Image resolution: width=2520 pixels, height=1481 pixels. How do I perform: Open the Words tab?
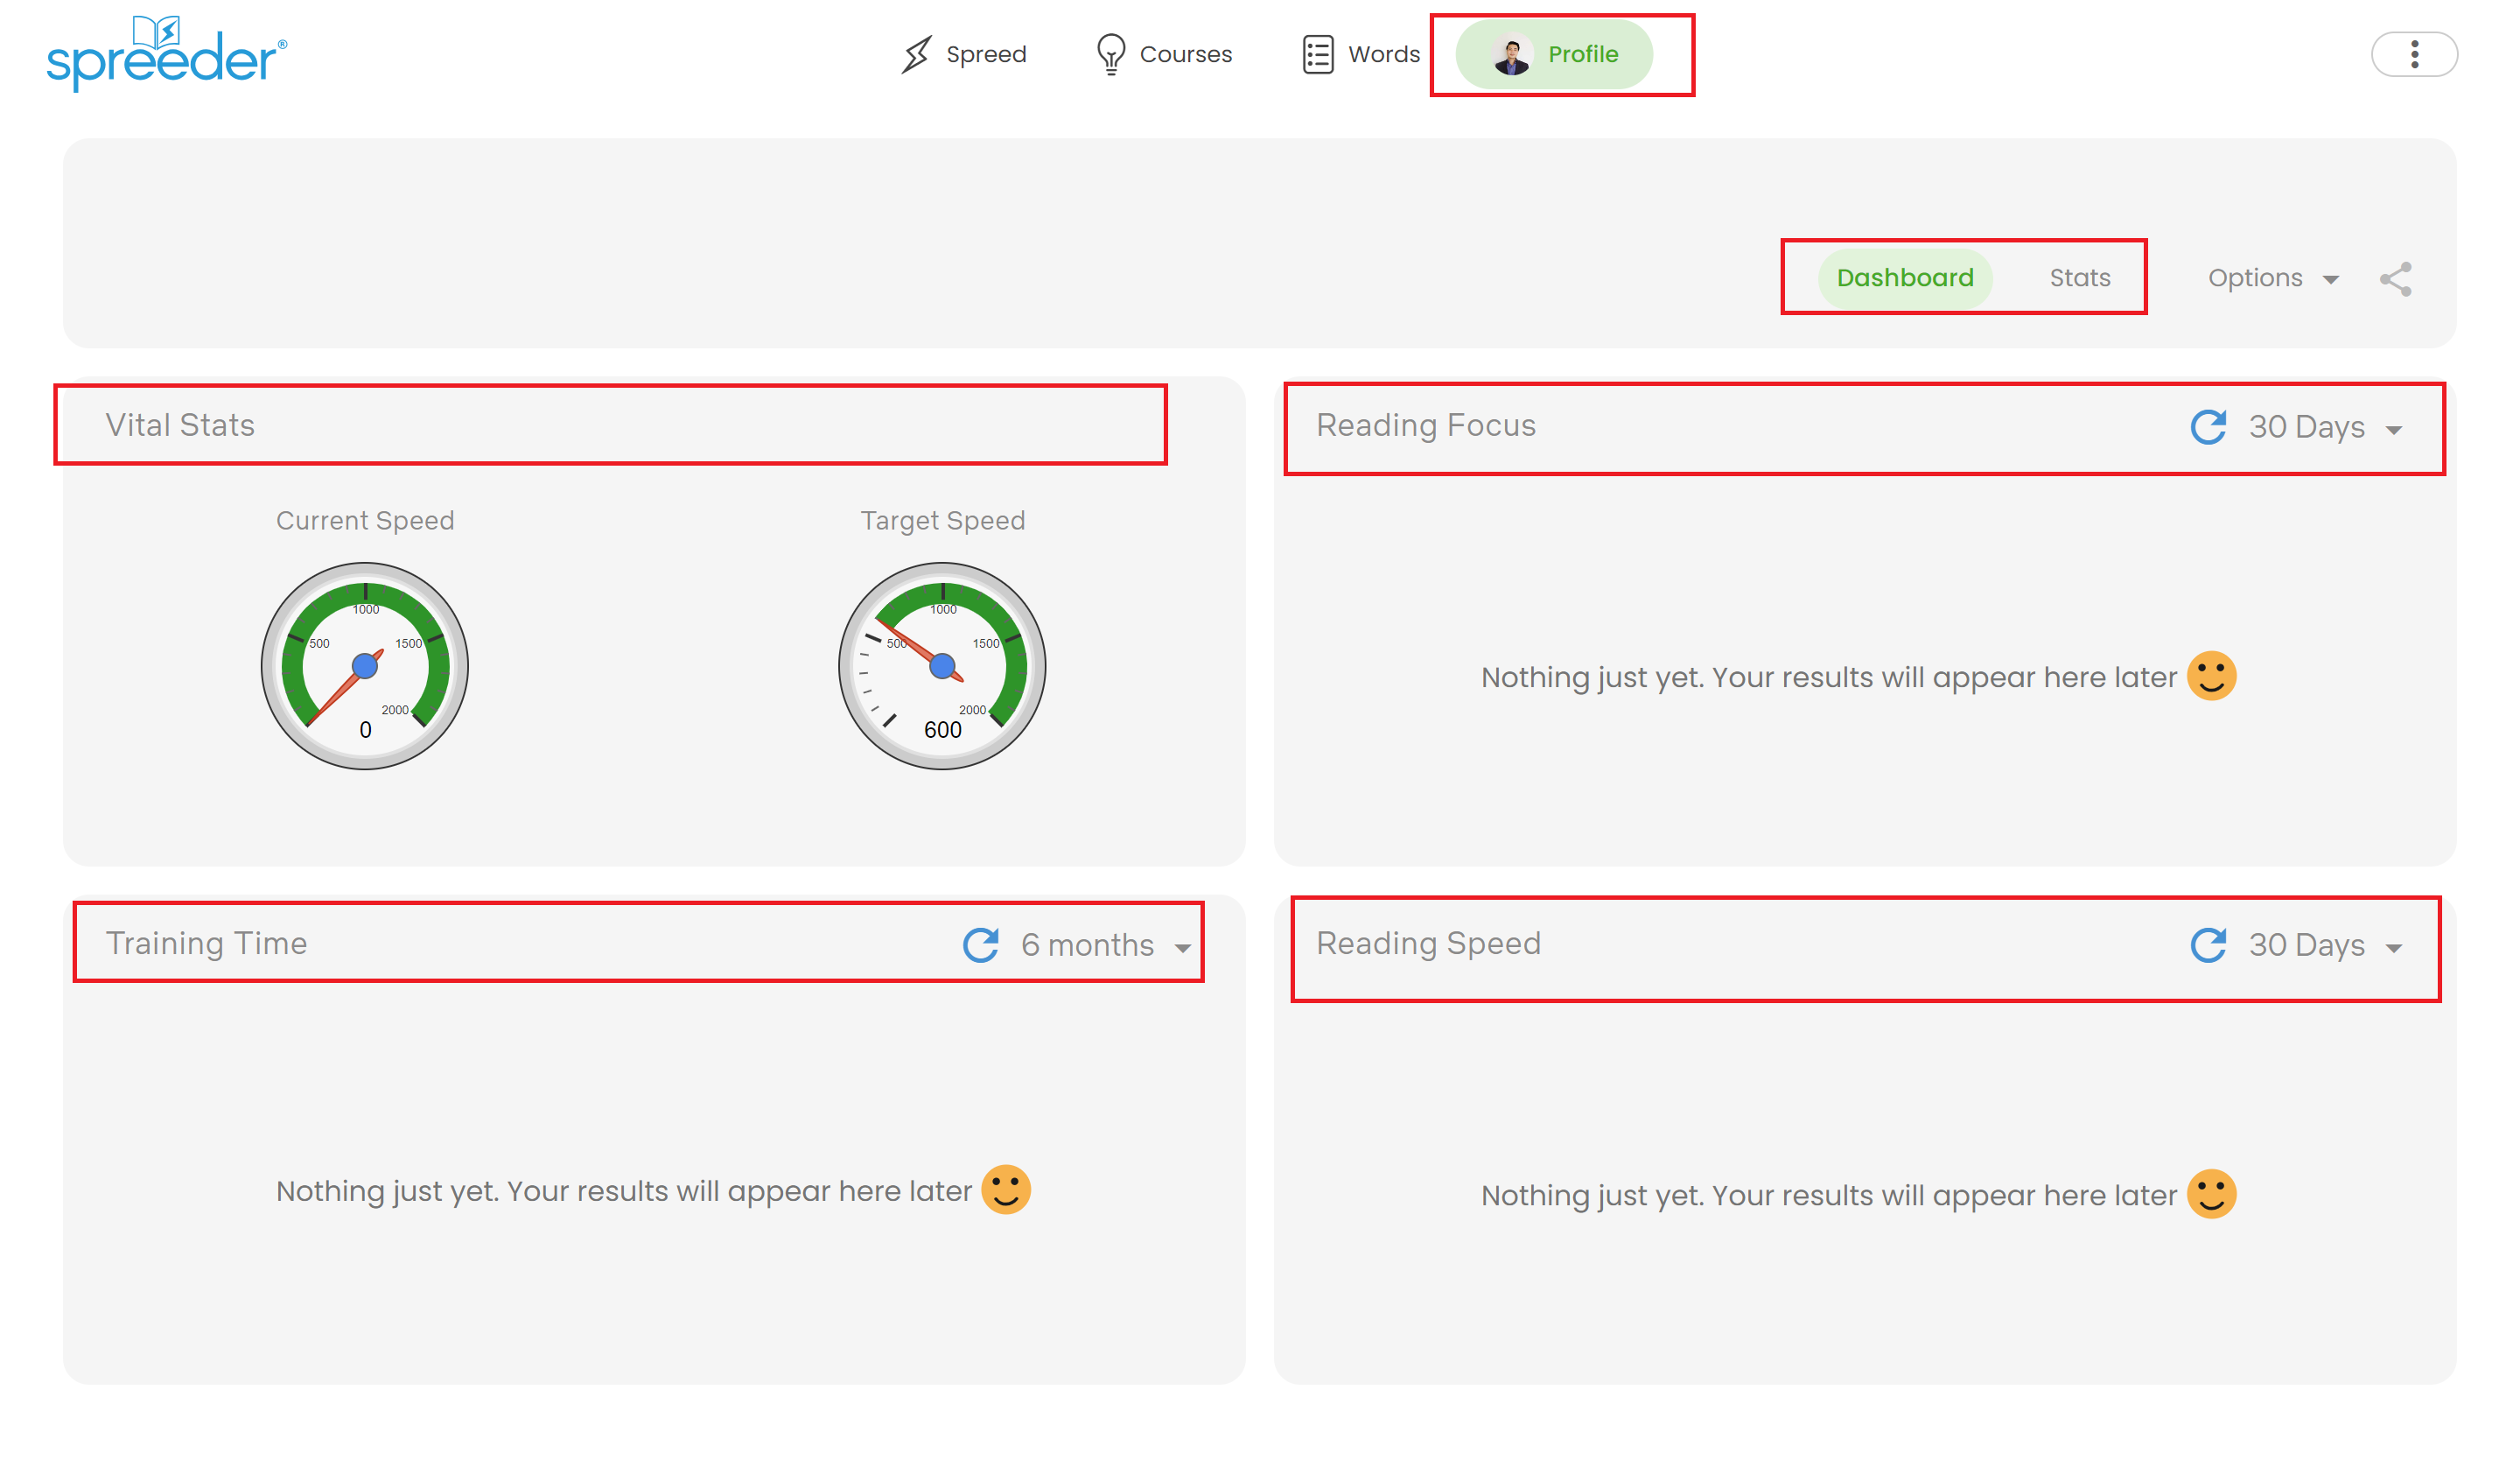(1384, 54)
